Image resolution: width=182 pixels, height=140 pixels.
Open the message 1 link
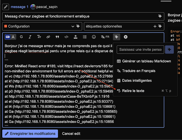19,7
